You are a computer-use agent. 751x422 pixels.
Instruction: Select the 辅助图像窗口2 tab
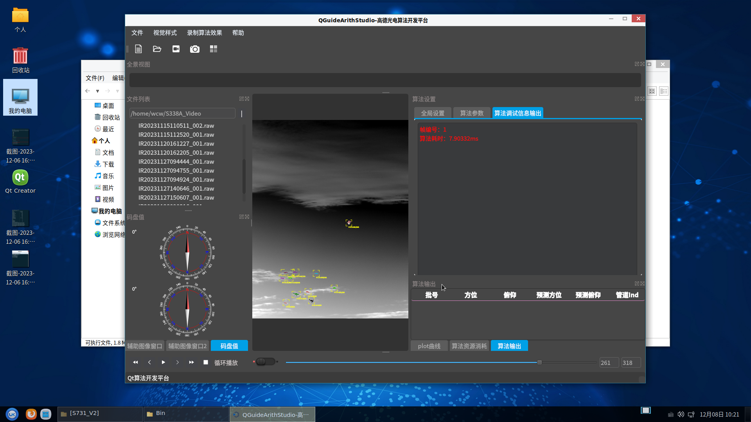[x=187, y=346]
